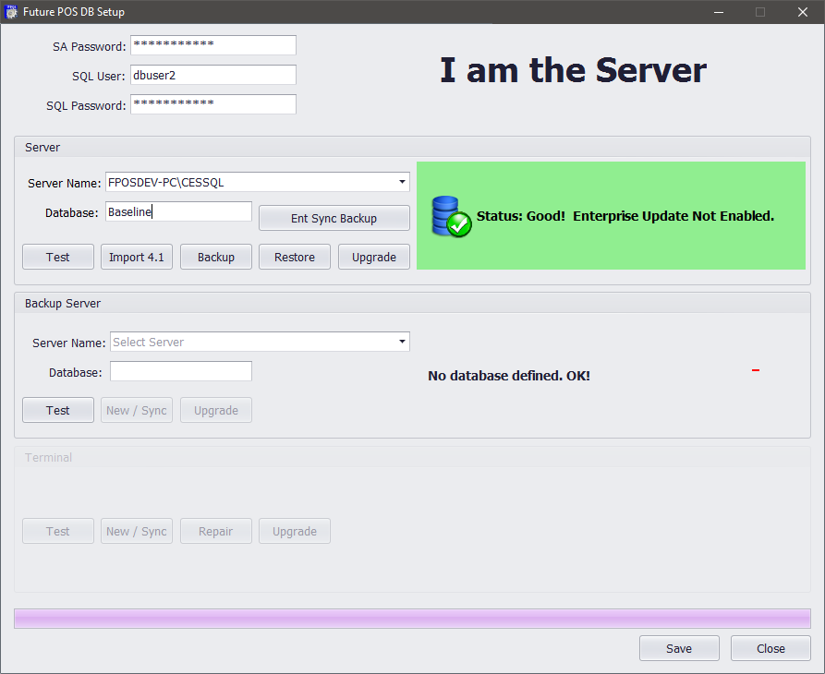Save the database setup settings
This screenshot has height=674, width=825.
[x=678, y=648]
